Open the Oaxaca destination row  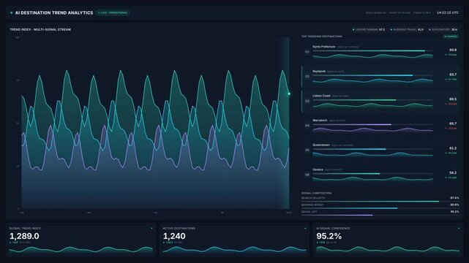(x=380, y=175)
